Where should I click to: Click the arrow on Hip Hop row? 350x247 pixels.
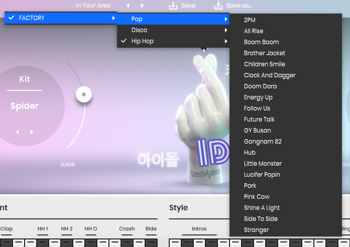coord(226,41)
